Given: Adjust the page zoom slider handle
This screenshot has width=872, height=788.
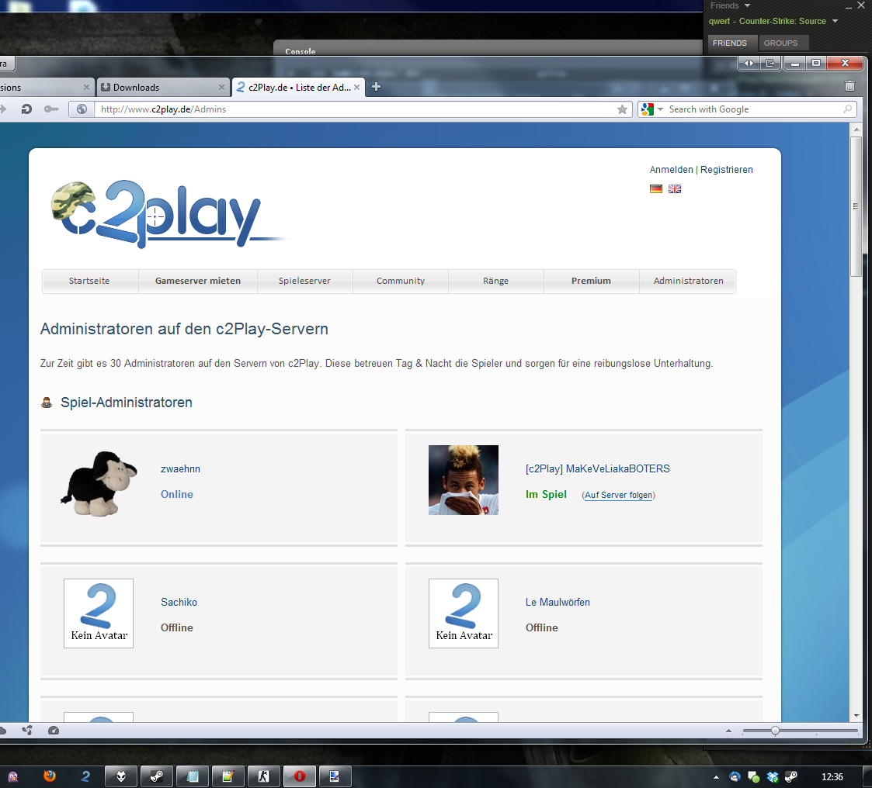Looking at the screenshot, I should [x=774, y=731].
